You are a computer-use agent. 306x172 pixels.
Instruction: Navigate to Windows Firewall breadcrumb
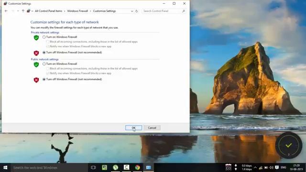(77, 11)
